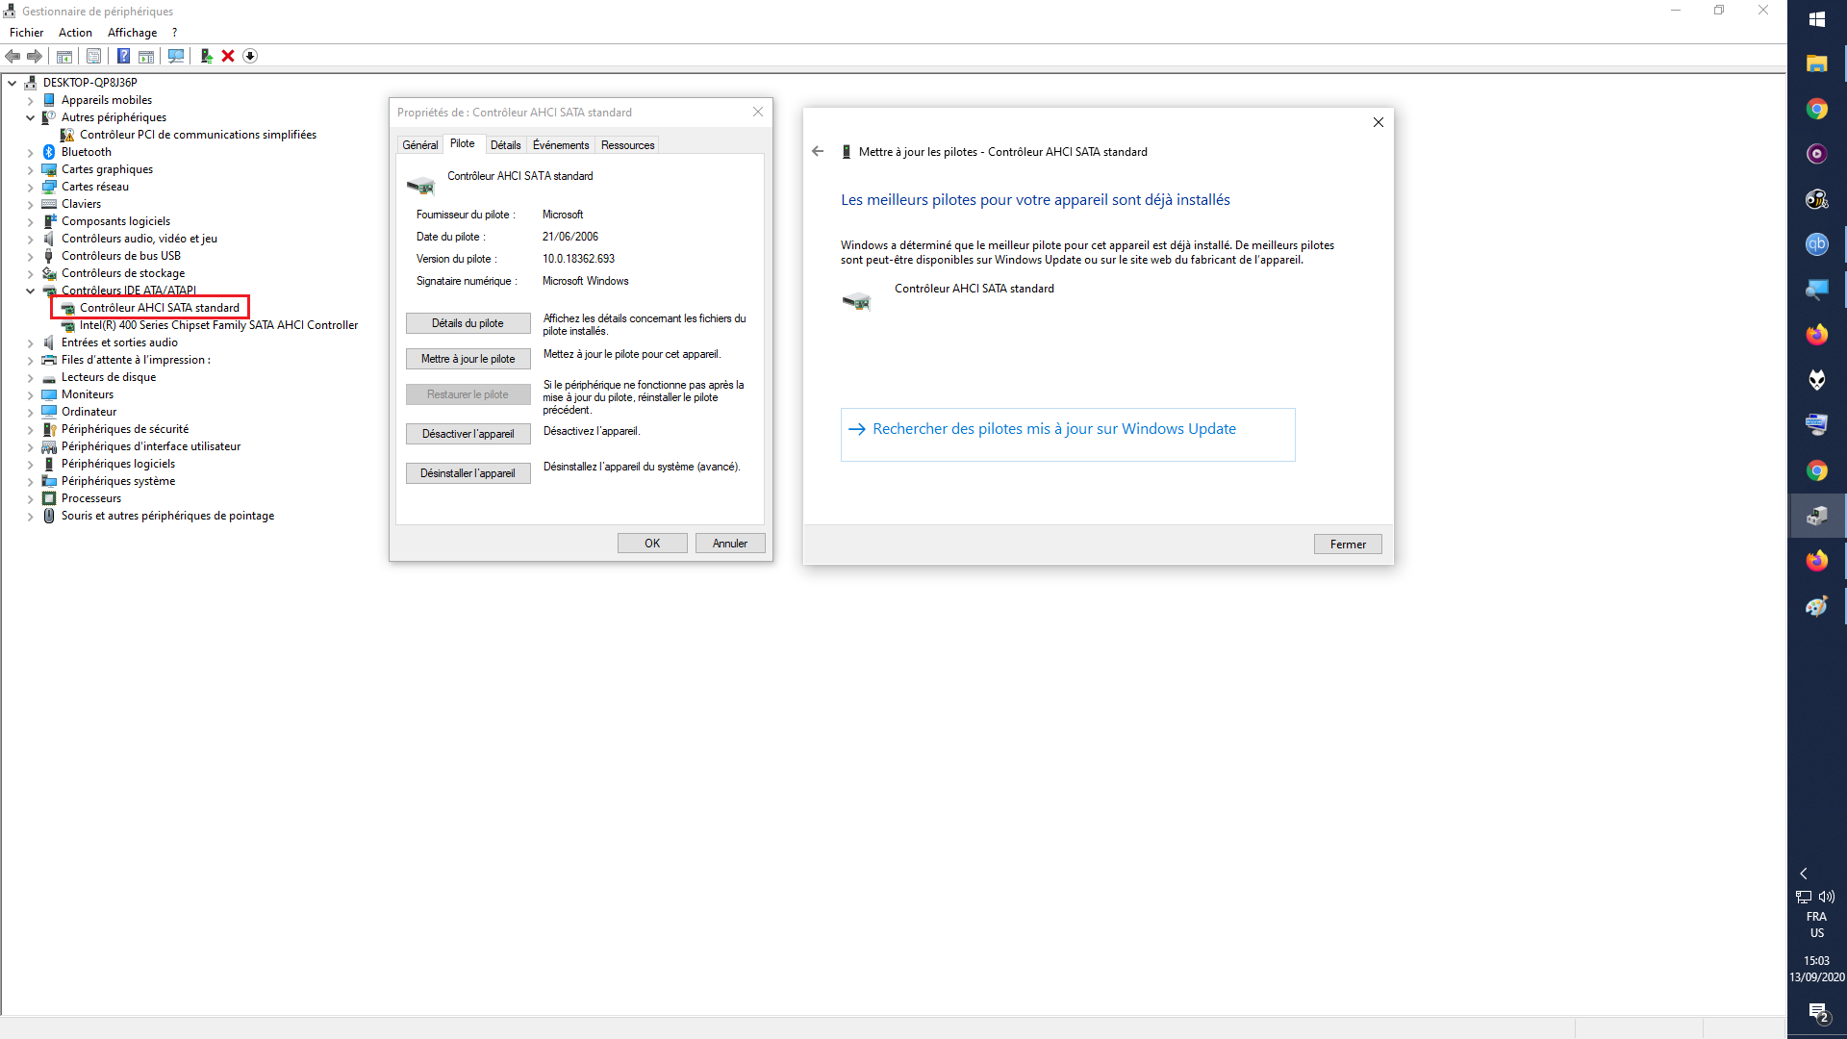
Task: Open the Action menu
Action: (x=75, y=33)
